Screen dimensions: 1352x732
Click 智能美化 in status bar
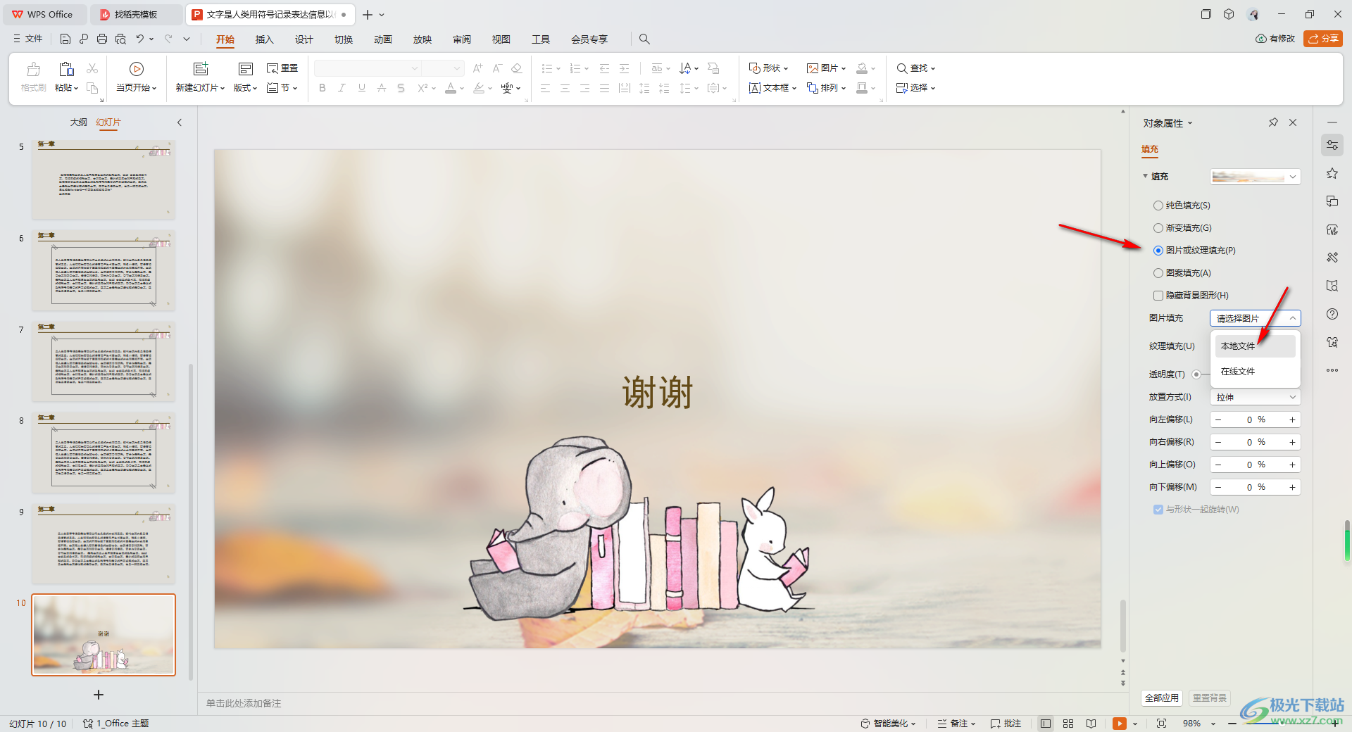click(x=888, y=724)
